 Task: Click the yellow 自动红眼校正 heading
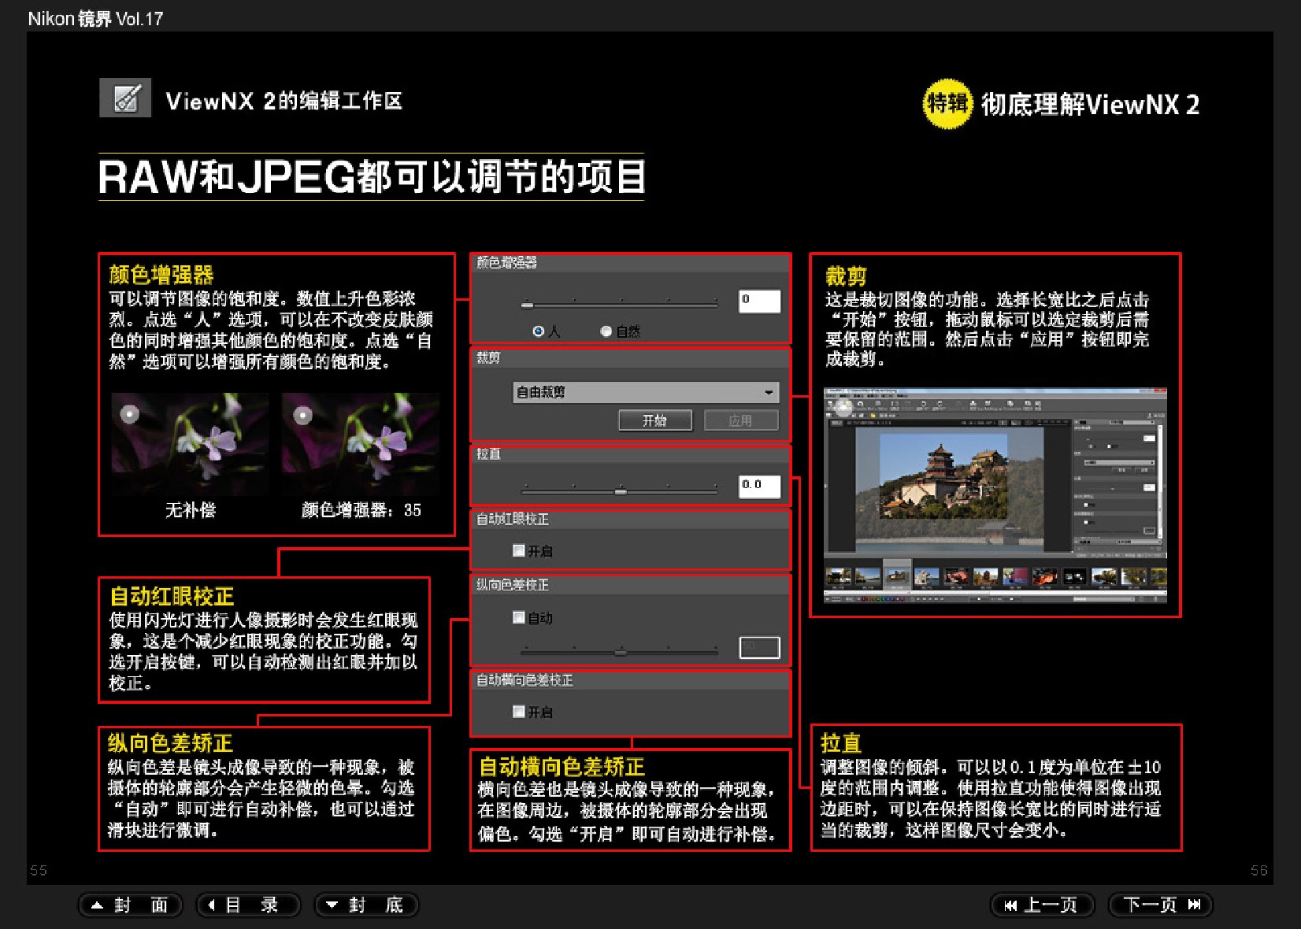coord(172,597)
